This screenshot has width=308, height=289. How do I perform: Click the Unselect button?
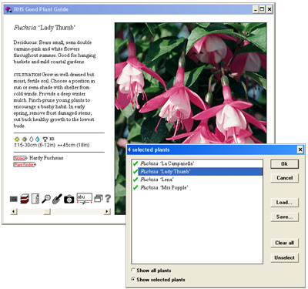pyautogui.click(x=284, y=257)
